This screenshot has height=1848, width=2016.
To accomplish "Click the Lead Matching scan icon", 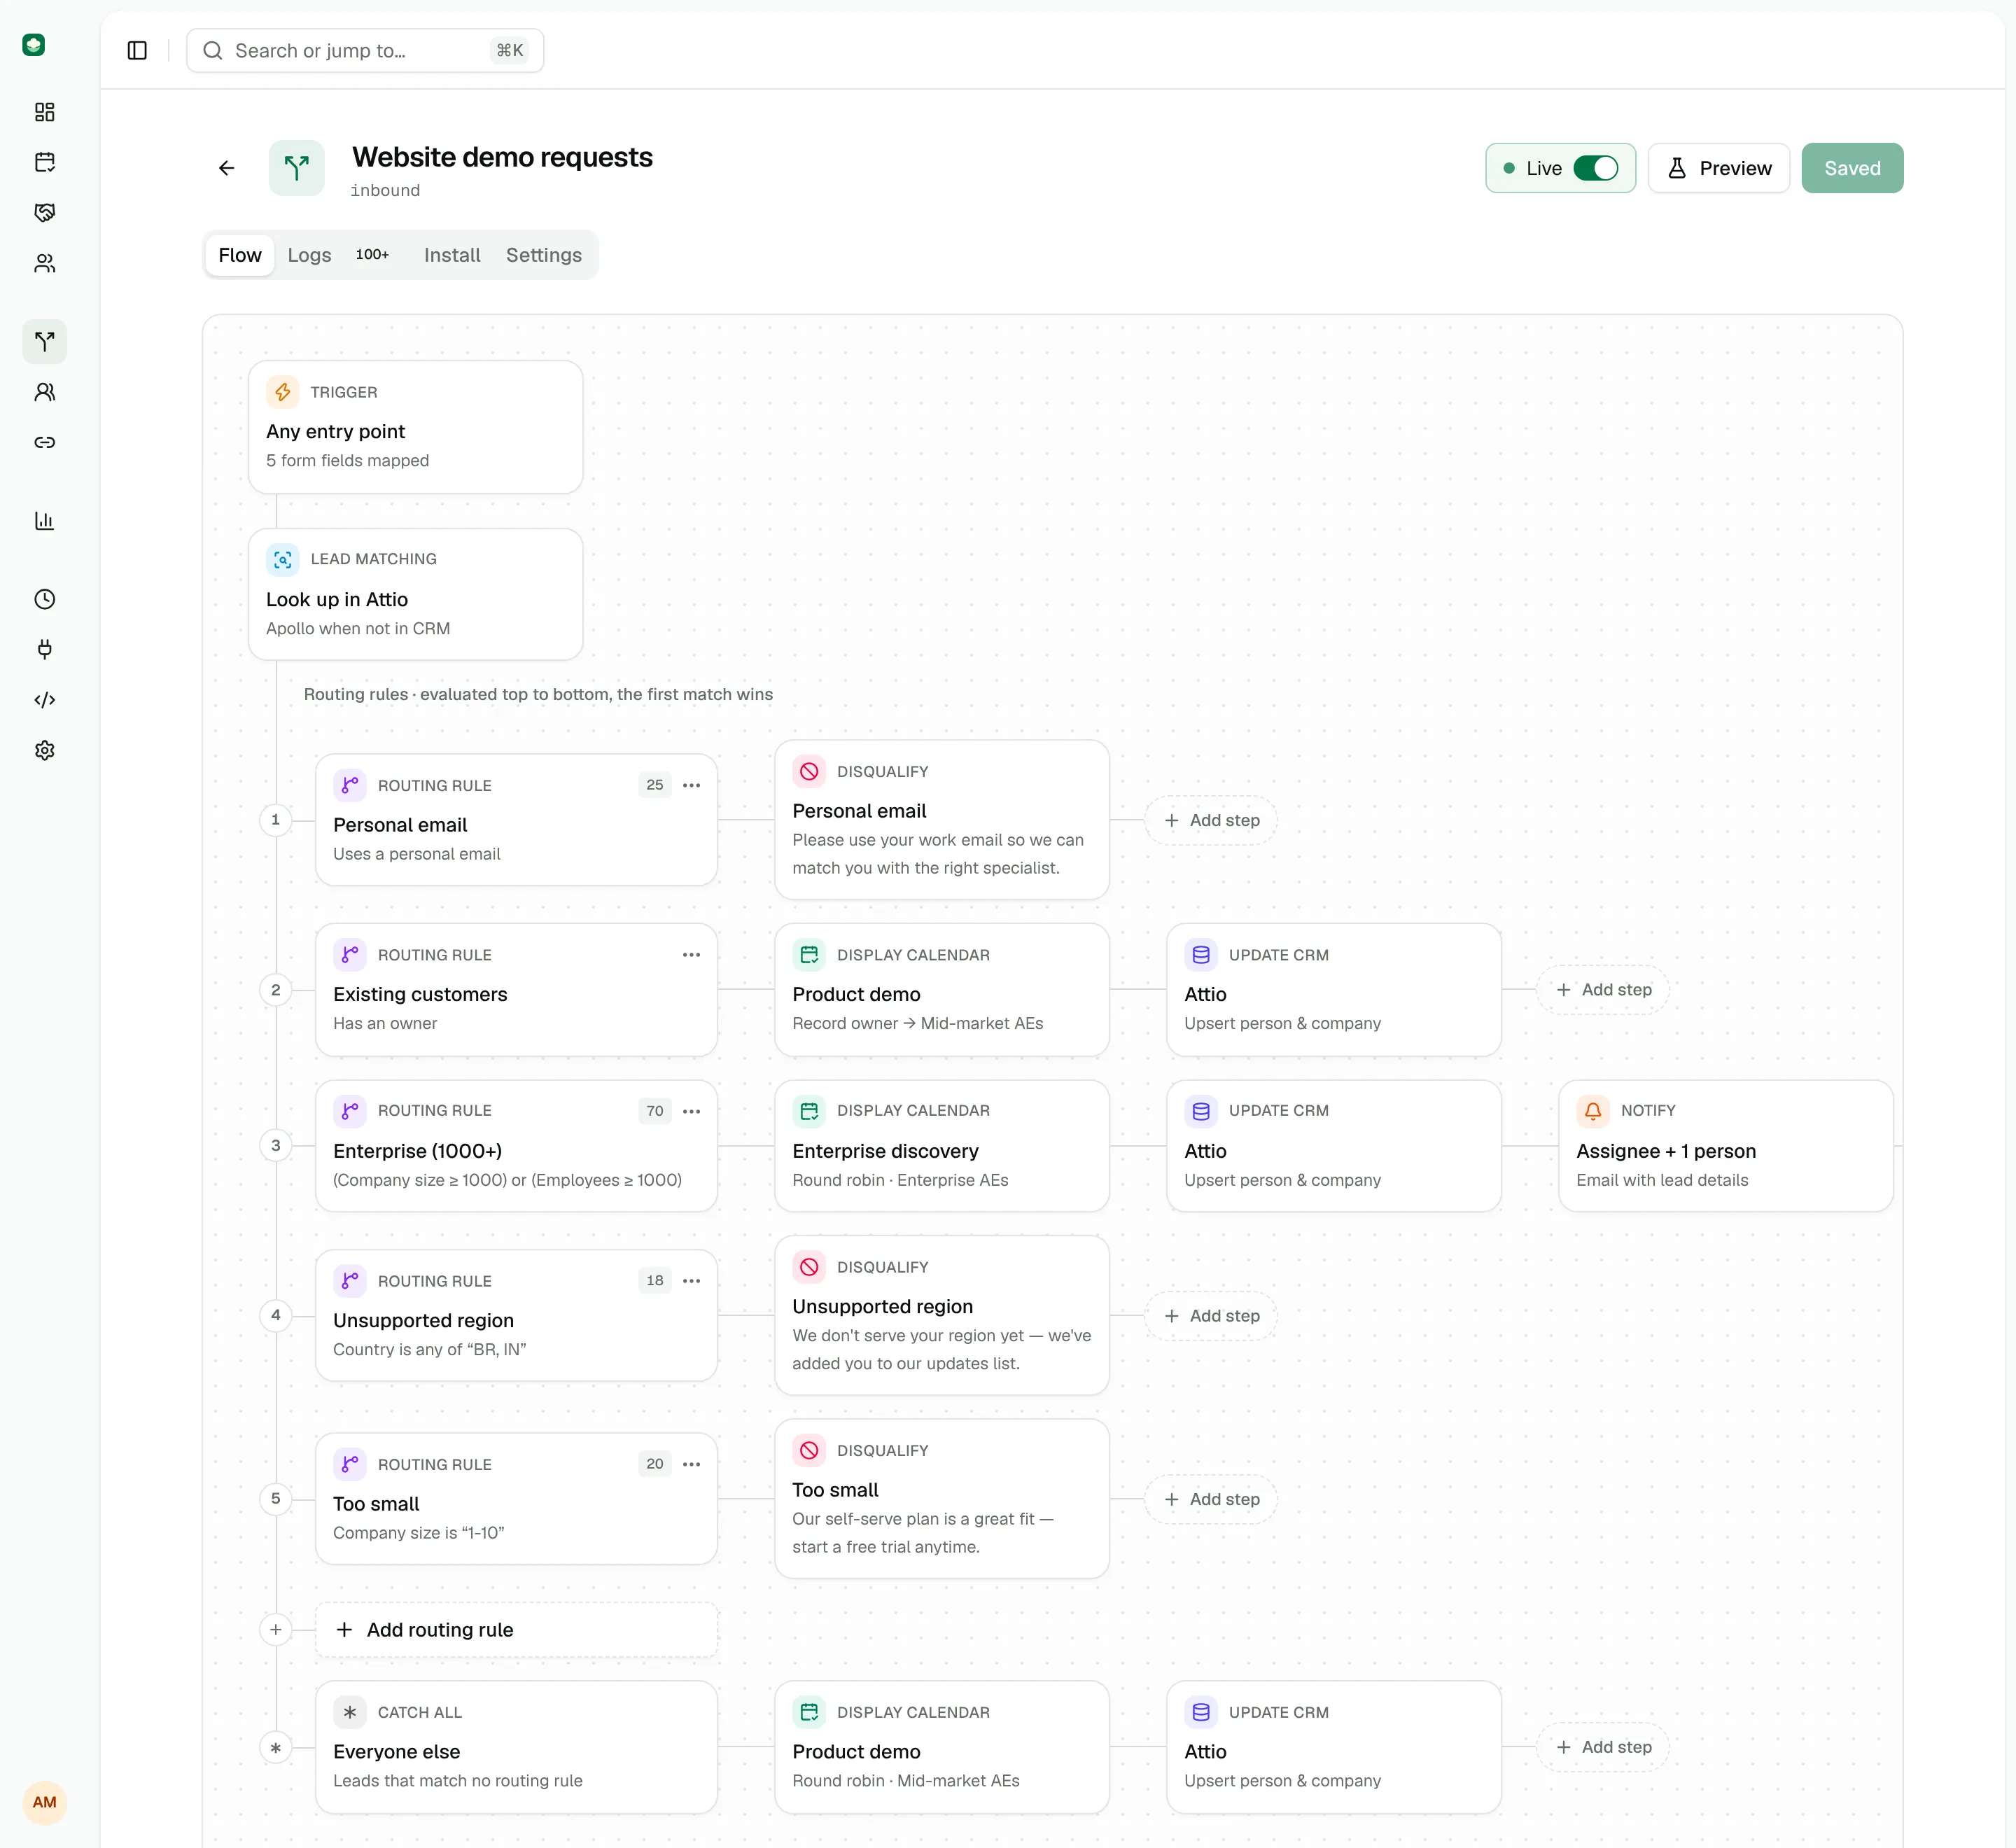I will coord(283,559).
